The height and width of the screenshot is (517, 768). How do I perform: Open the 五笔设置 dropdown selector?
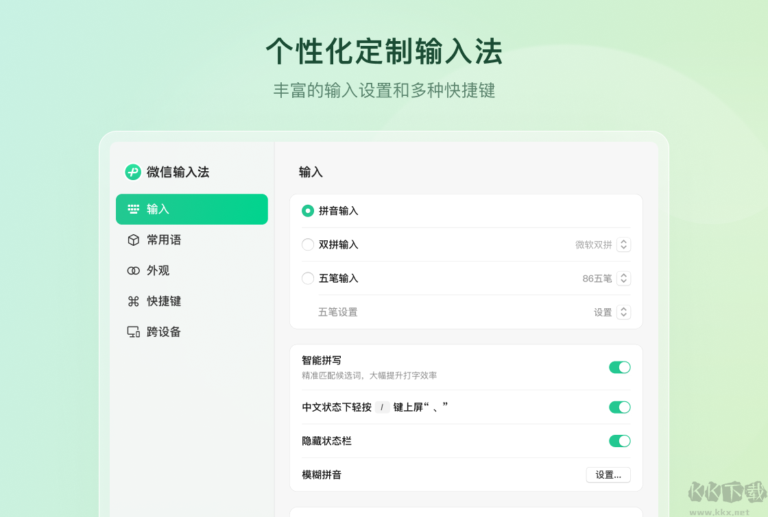coord(623,312)
